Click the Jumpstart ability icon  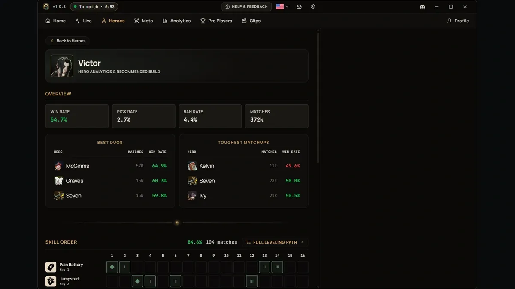tap(51, 281)
